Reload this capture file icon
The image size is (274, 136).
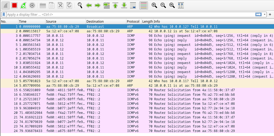pos(69,5)
